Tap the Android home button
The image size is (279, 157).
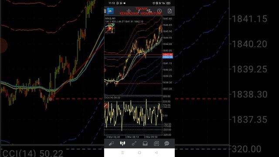(139, 153)
